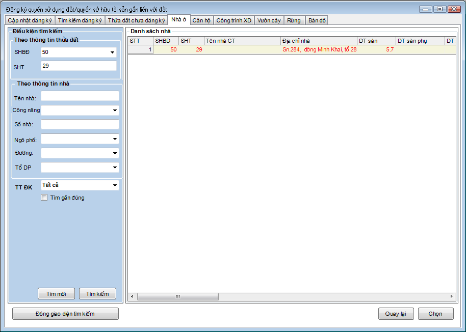Click the Đóng giao diện tìm kiếm button

pos(65,314)
